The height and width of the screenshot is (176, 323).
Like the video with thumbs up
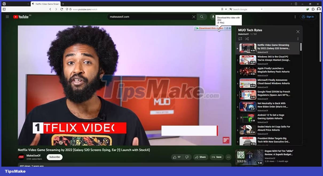176,157
